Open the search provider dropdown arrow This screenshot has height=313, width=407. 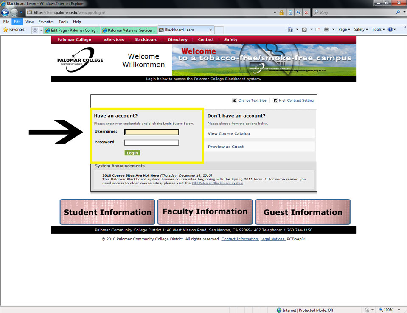404,12
